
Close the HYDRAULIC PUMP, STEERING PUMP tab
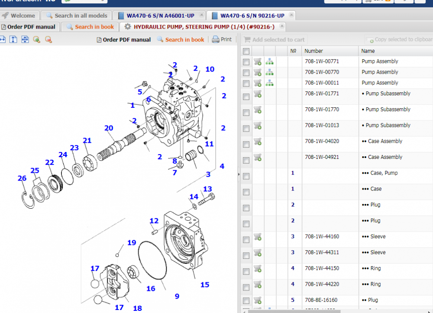click(x=281, y=26)
